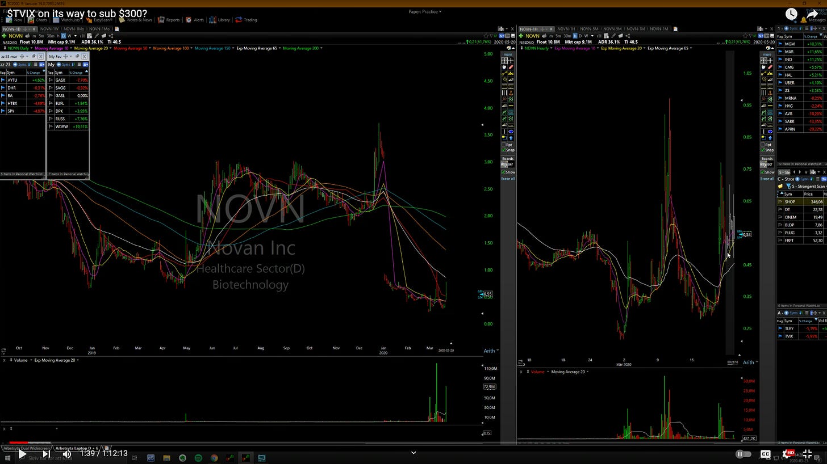The width and height of the screenshot is (827, 464).
Task: Switch daily chart to the 30m timeframe
Action: tap(51, 36)
